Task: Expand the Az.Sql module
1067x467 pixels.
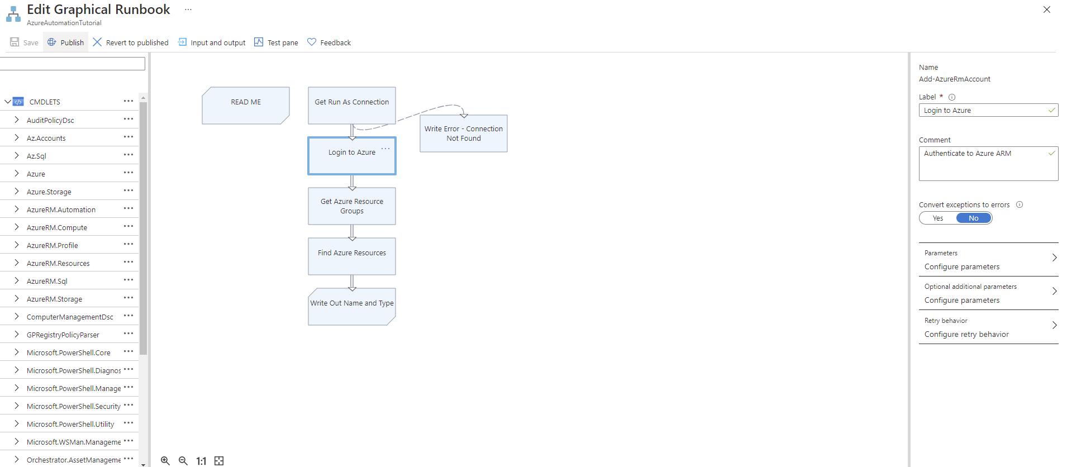Action: coord(17,155)
